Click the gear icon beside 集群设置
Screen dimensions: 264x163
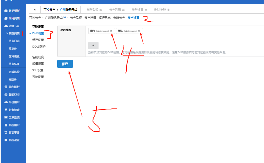click(x=146, y=10)
